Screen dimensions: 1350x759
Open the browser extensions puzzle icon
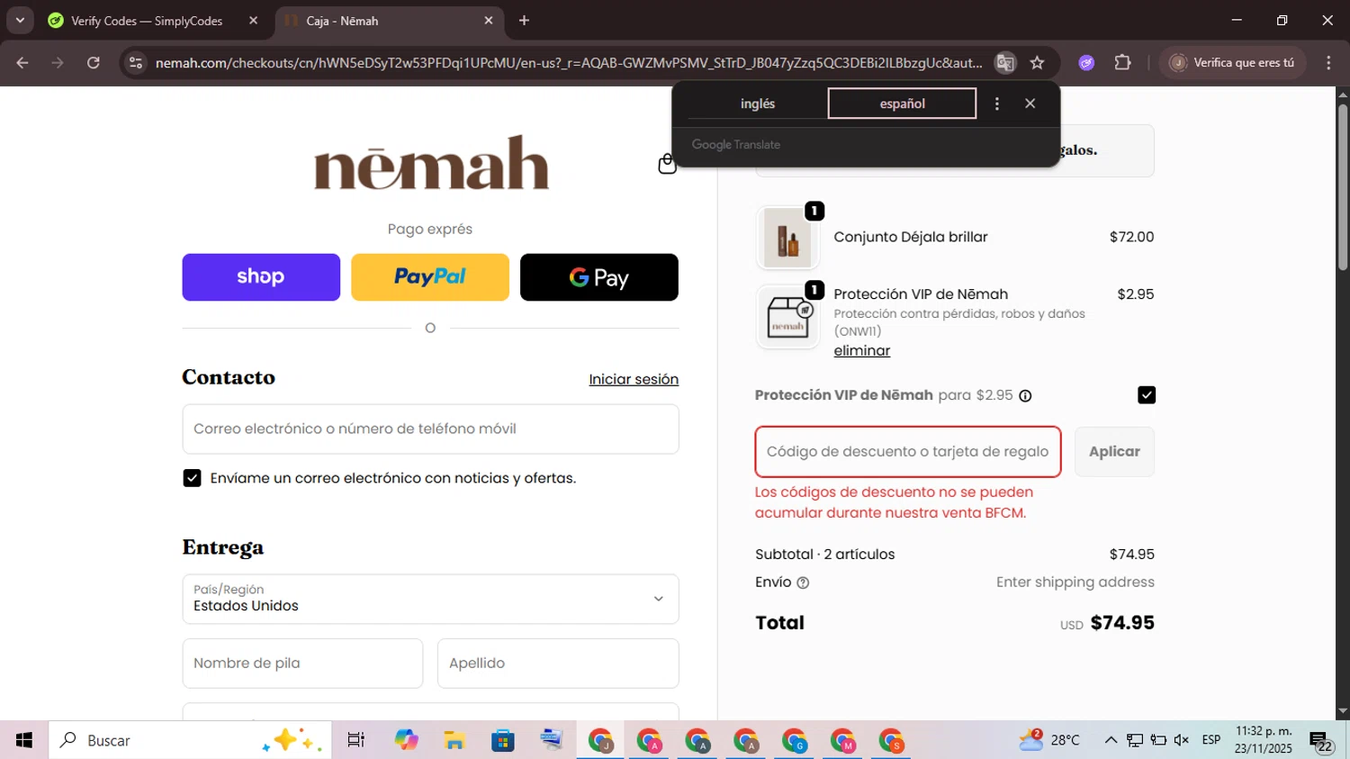tap(1122, 63)
